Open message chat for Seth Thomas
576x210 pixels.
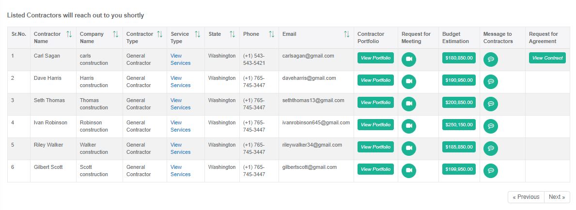coord(490,104)
